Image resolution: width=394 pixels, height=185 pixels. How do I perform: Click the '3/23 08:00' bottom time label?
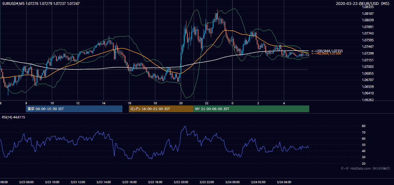click(26, 182)
